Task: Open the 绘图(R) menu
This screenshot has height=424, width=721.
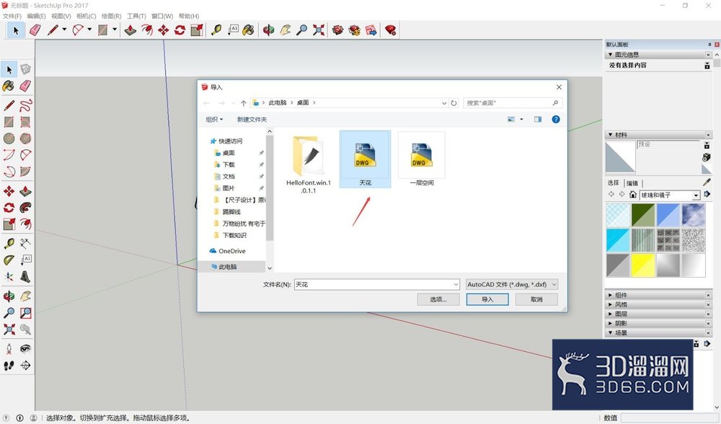Action: pos(111,16)
